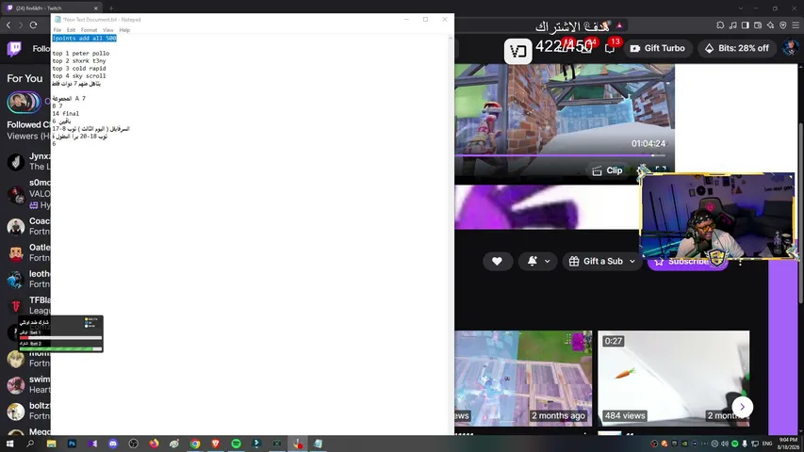This screenshot has height=452, width=804.
Task: Click the 'top 1 peter pollo' line in Notepad
Action: [x=80, y=54]
